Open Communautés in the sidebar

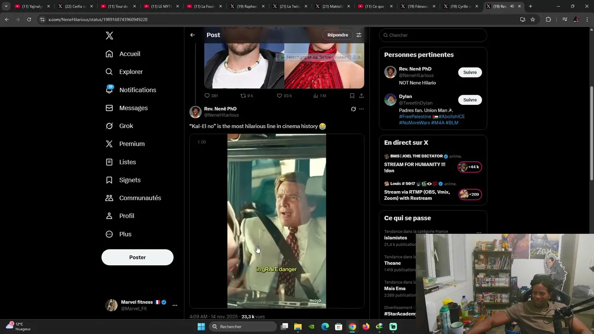coord(133,198)
